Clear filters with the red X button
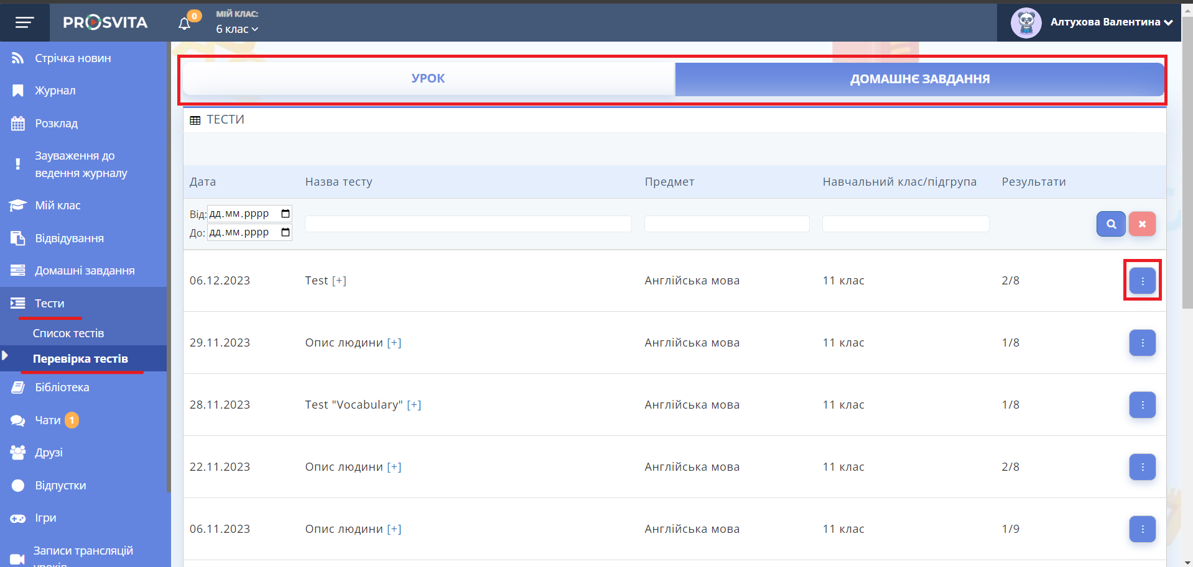Screen dimensions: 1193x567 click(x=1142, y=224)
